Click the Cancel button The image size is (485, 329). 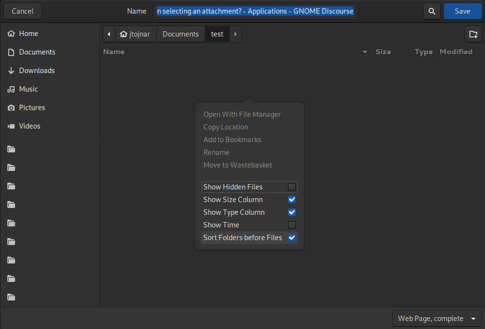pos(22,11)
